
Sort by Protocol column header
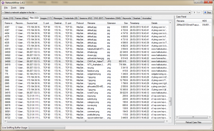pos(81,23)
